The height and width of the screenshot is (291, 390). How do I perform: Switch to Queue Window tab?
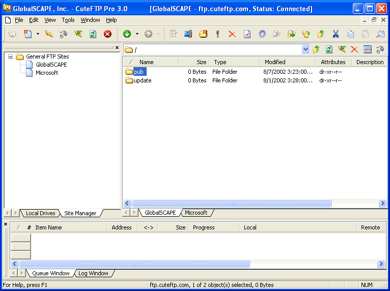tap(51, 273)
